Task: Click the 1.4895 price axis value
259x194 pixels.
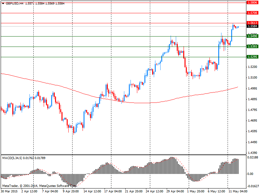Action: point(253,99)
